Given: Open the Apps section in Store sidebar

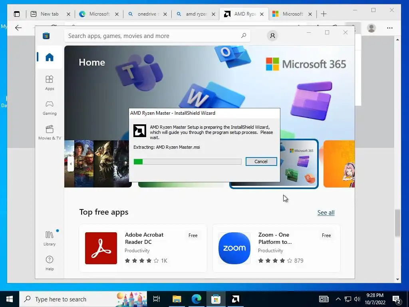Looking at the screenshot, I should click(49, 83).
